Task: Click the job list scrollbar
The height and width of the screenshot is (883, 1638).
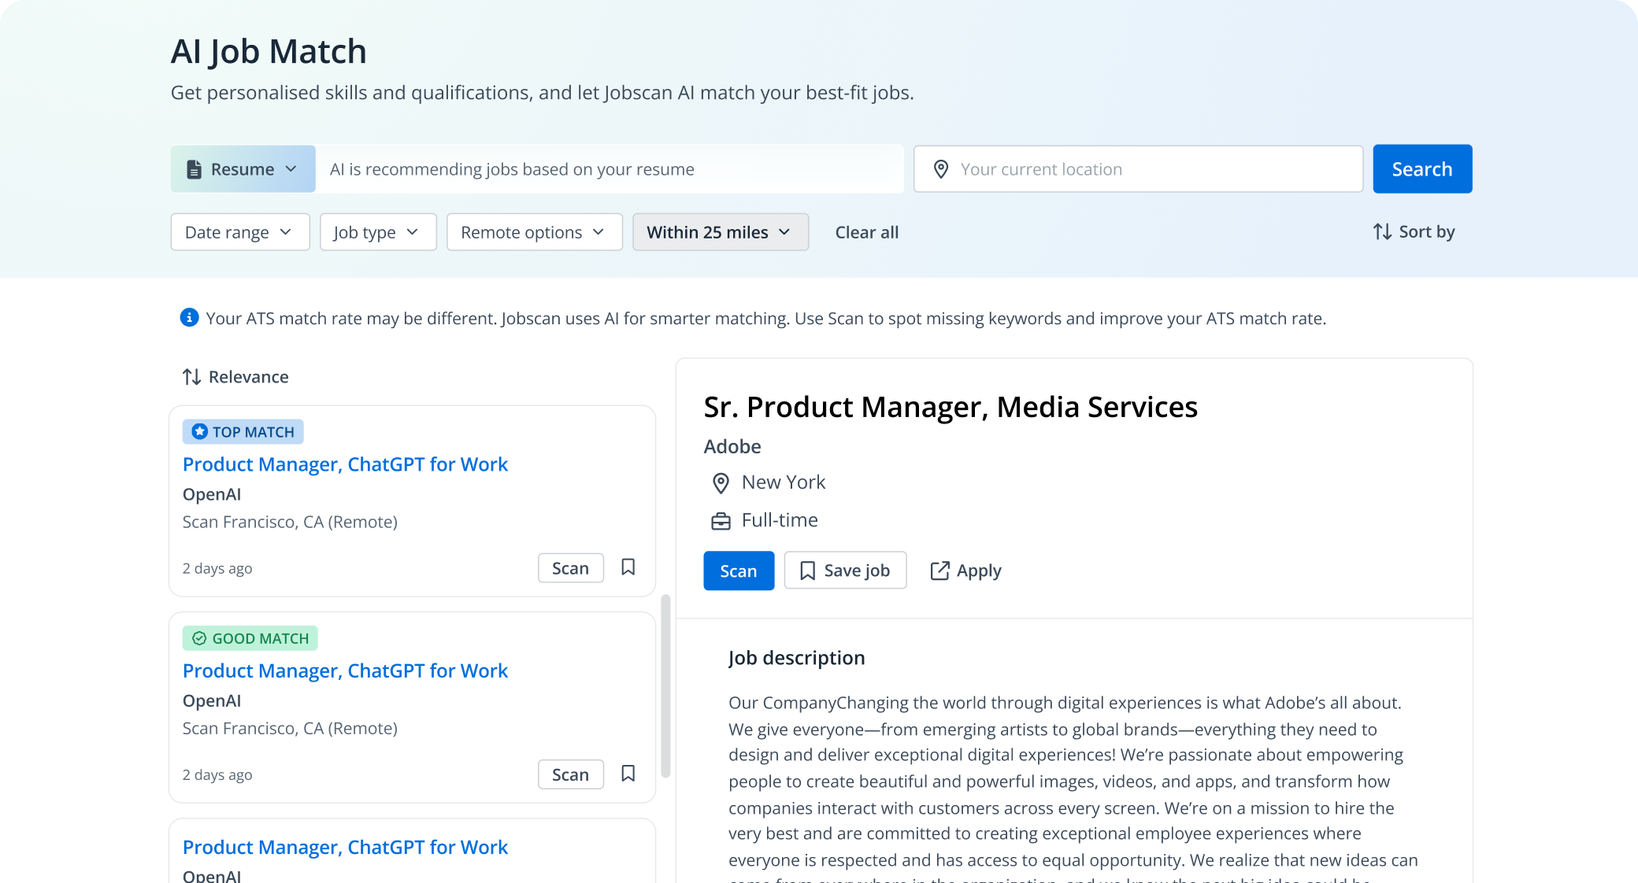Action: coord(665,685)
